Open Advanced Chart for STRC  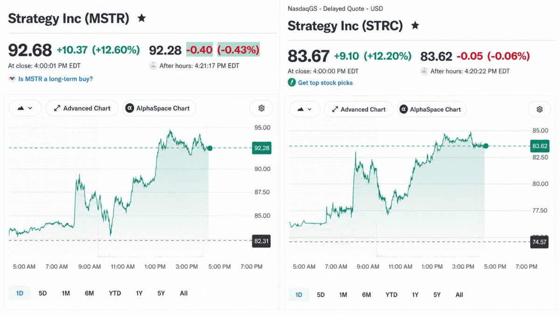tap(359, 110)
